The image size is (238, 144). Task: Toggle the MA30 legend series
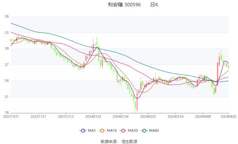(x=129, y=130)
